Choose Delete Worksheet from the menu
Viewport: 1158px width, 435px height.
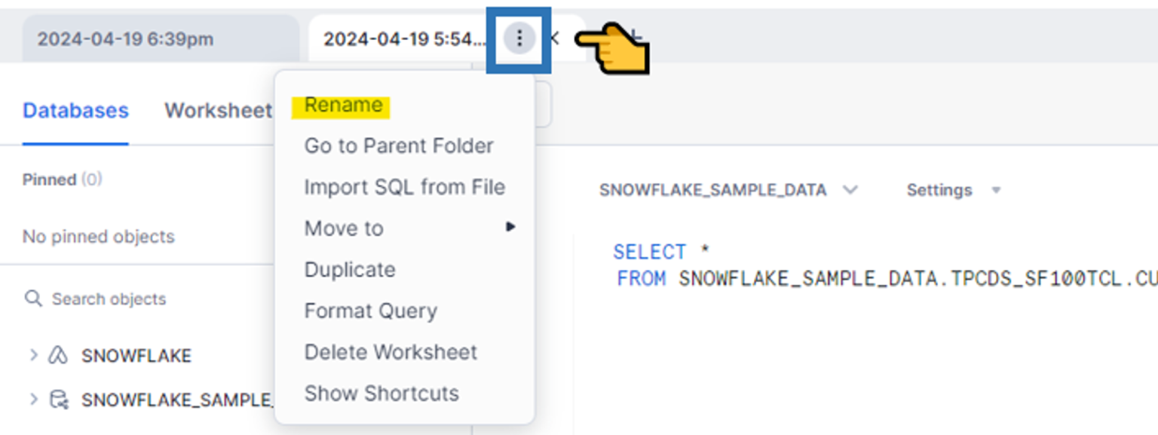tap(390, 351)
